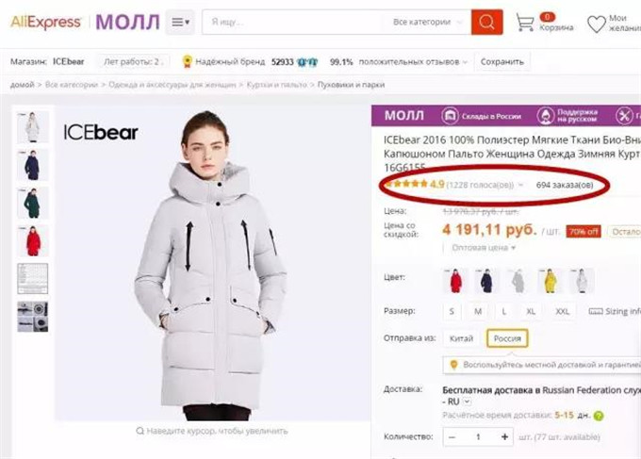The width and height of the screenshot is (641, 459).
Task: Click the green help icon near delivery time
Action: tap(599, 415)
